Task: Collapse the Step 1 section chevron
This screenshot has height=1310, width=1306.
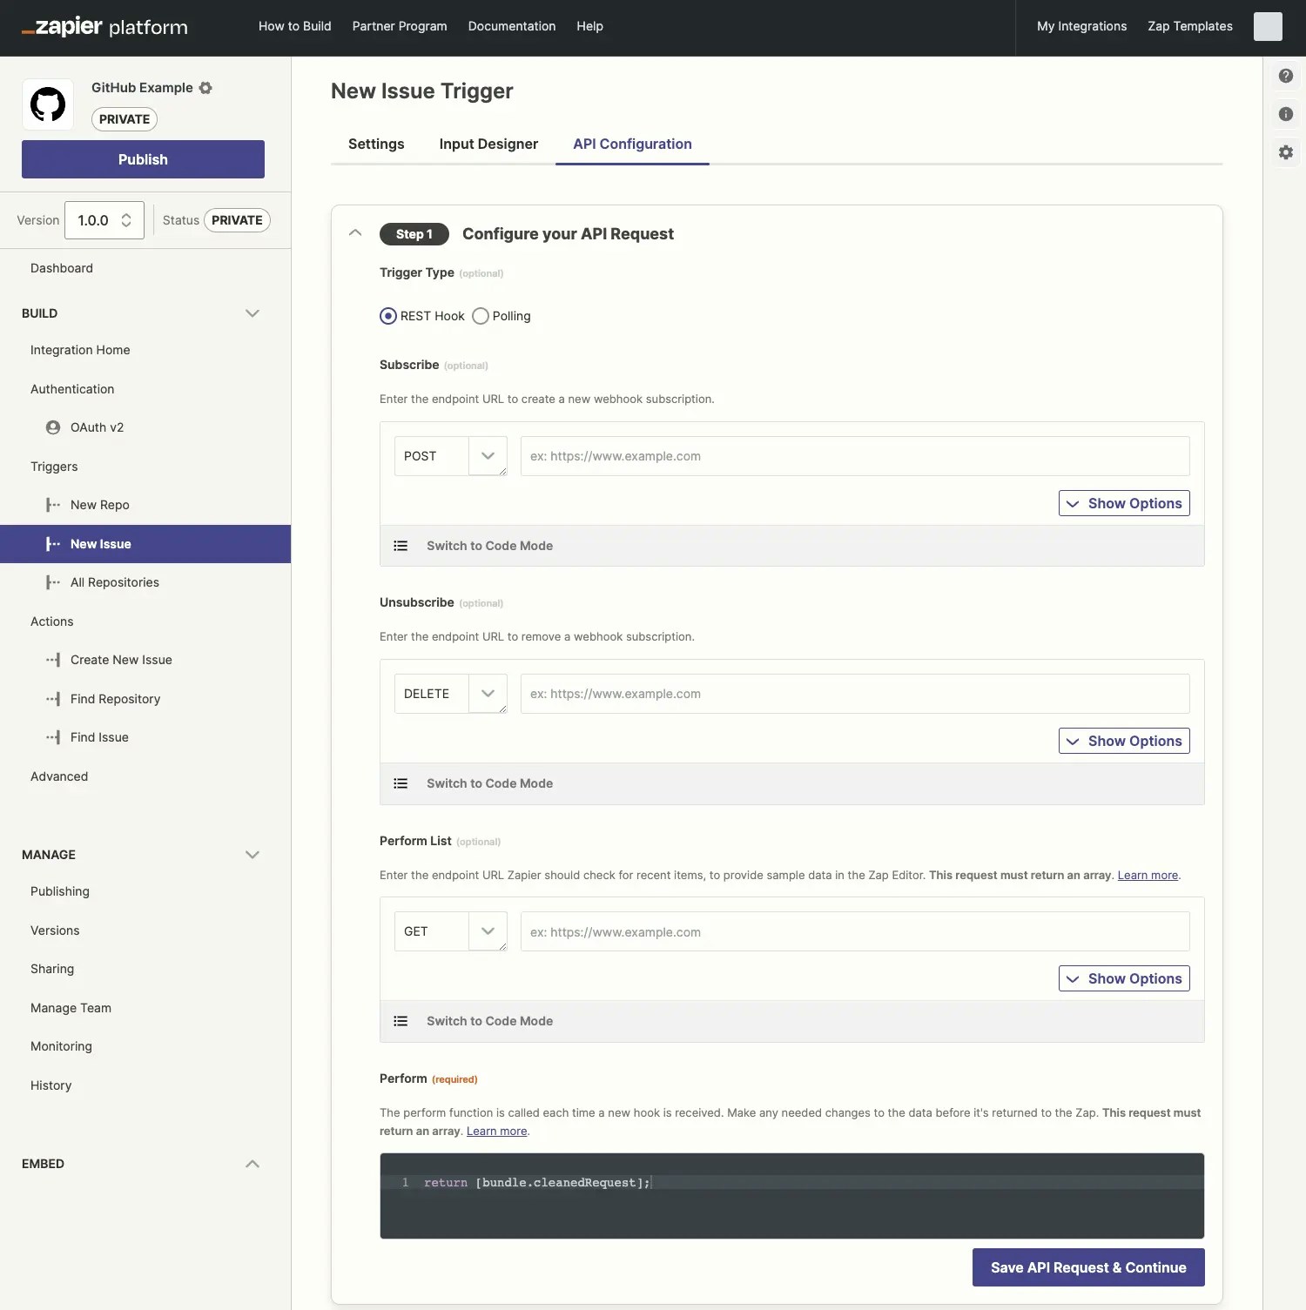Action: pos(355,232)
